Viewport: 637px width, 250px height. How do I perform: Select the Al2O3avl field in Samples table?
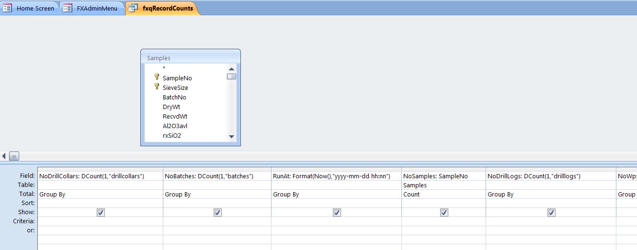point(175,126)
